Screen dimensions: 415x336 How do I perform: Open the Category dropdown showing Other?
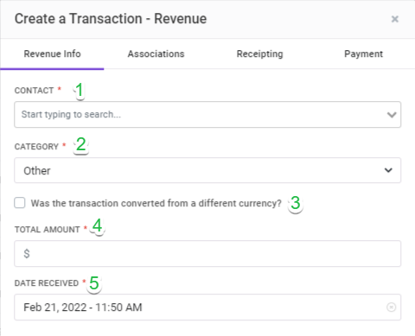click(x=207, y=170)
